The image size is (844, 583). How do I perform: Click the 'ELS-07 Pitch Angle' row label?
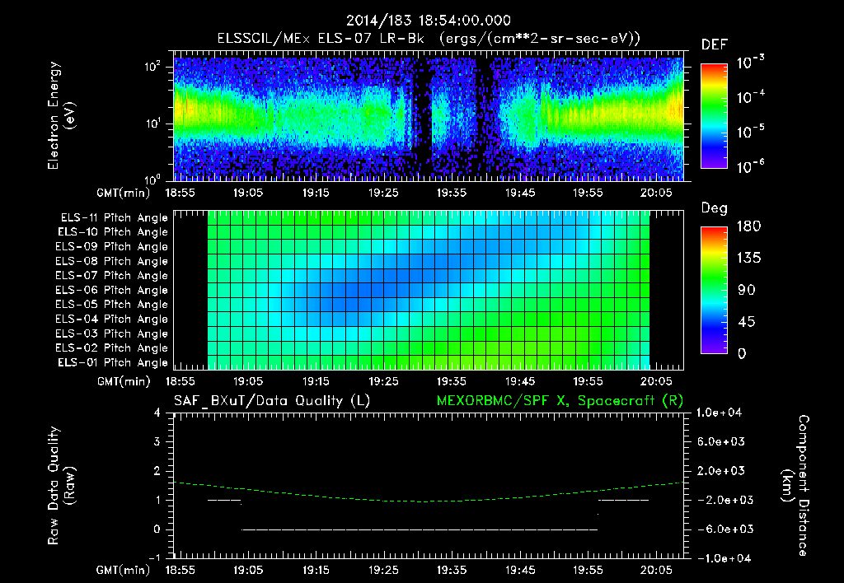point(112,275)
